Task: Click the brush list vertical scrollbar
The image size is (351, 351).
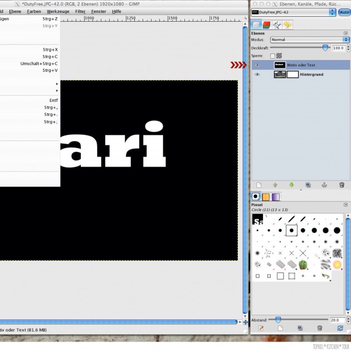Action: click(348, 264)
